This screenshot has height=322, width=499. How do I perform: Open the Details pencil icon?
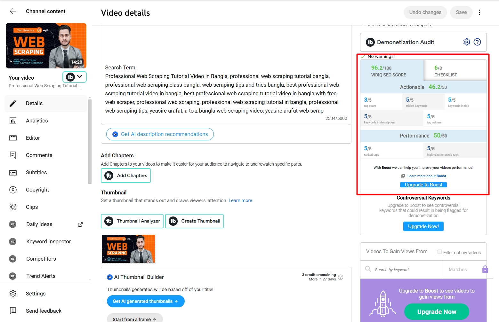click(x=13, y=103)
